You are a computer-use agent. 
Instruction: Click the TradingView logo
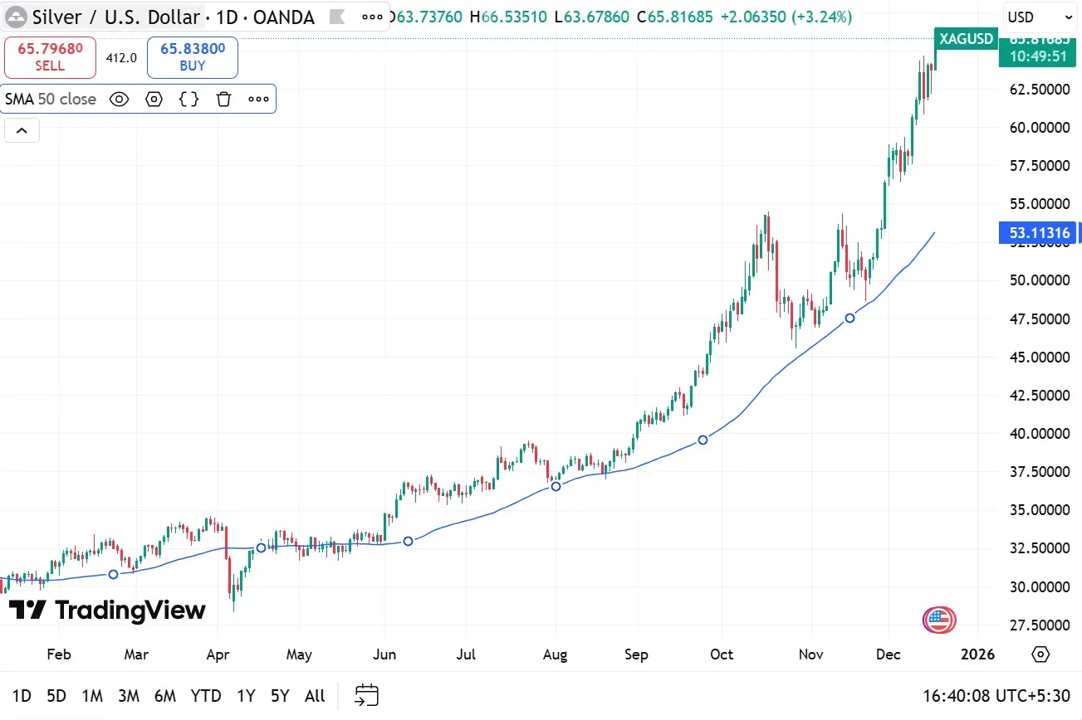pyautogui.click(x=106, y=611)
